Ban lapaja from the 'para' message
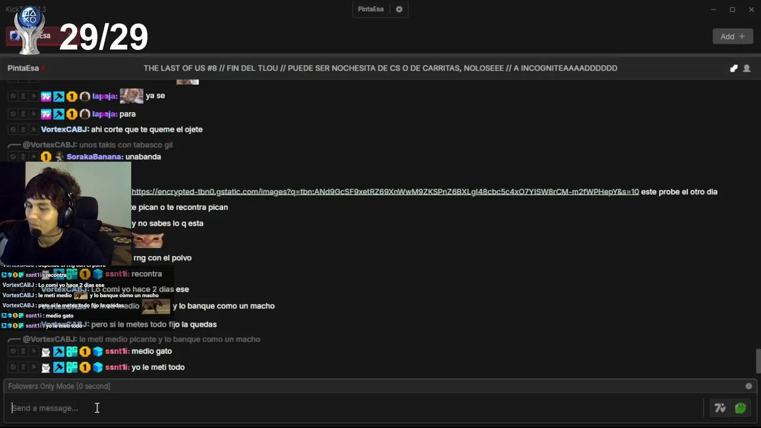The width and height of the screenshot is (761, 428). click(x=12, y=114)
